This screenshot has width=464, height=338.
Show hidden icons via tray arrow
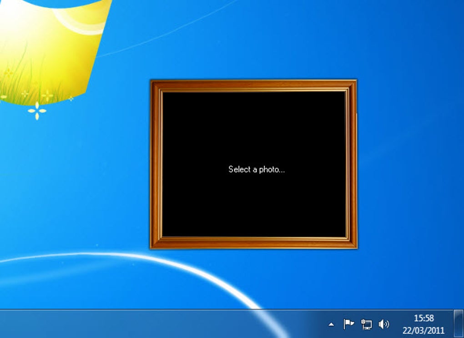coord(331,324)
